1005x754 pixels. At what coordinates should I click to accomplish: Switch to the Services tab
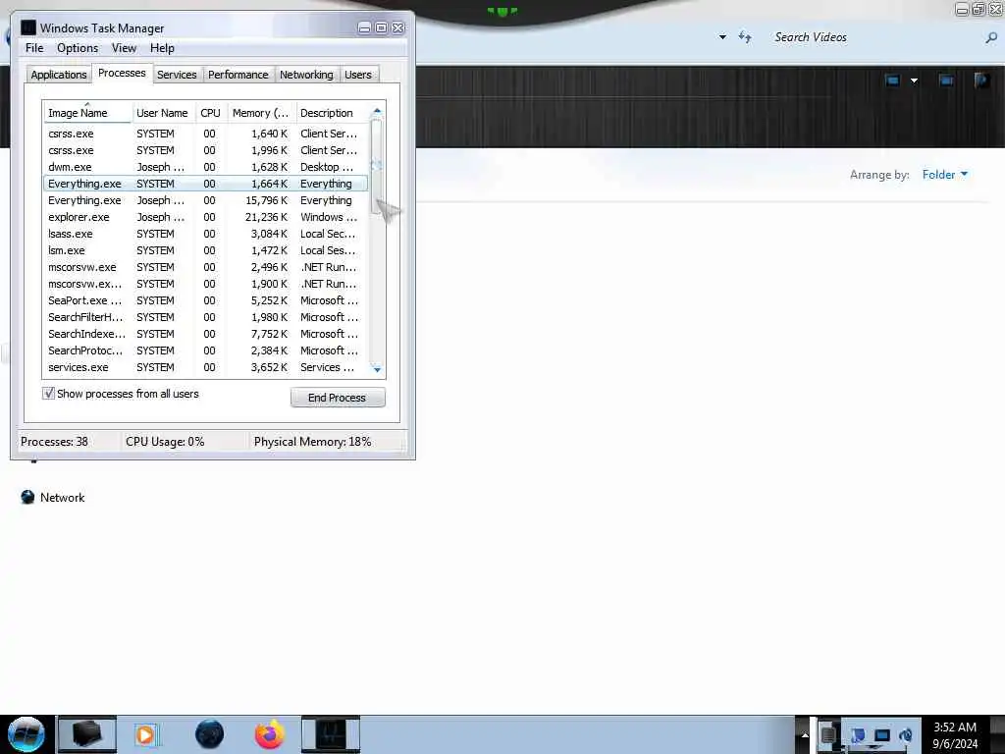click(177, 75)
